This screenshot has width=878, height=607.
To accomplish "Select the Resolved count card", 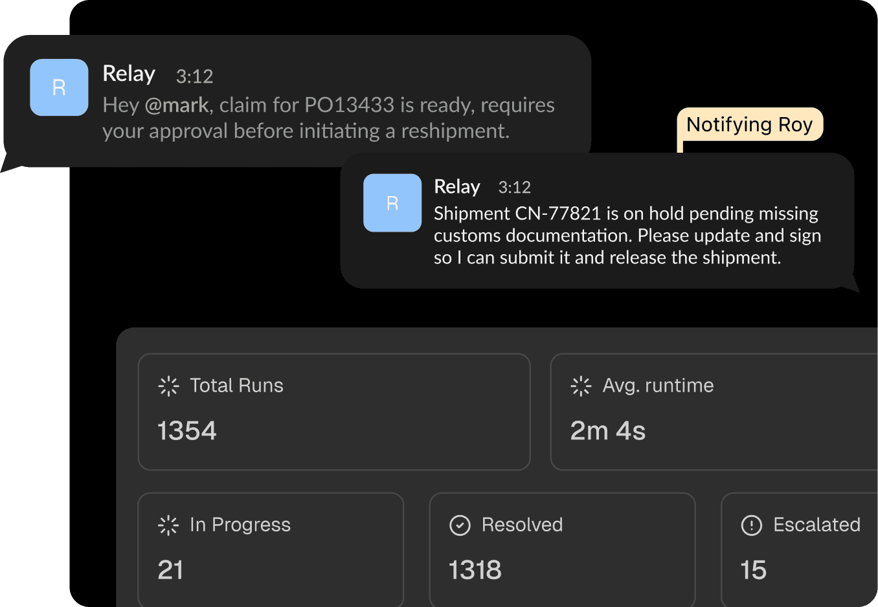I will pos(562,549).
